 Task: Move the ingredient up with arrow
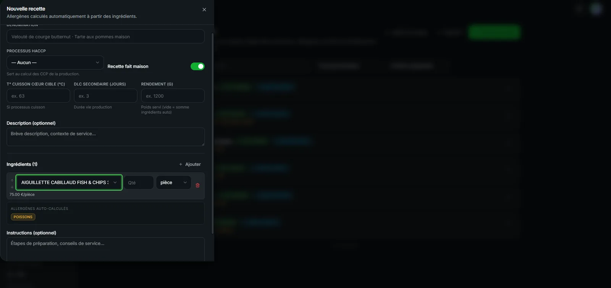pyautogui.click(x=12, y=180)
